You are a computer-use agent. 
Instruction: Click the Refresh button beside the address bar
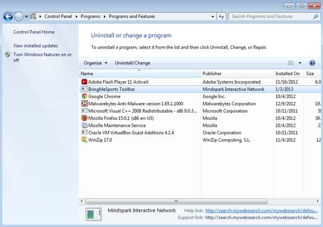[x=221, y=17]
